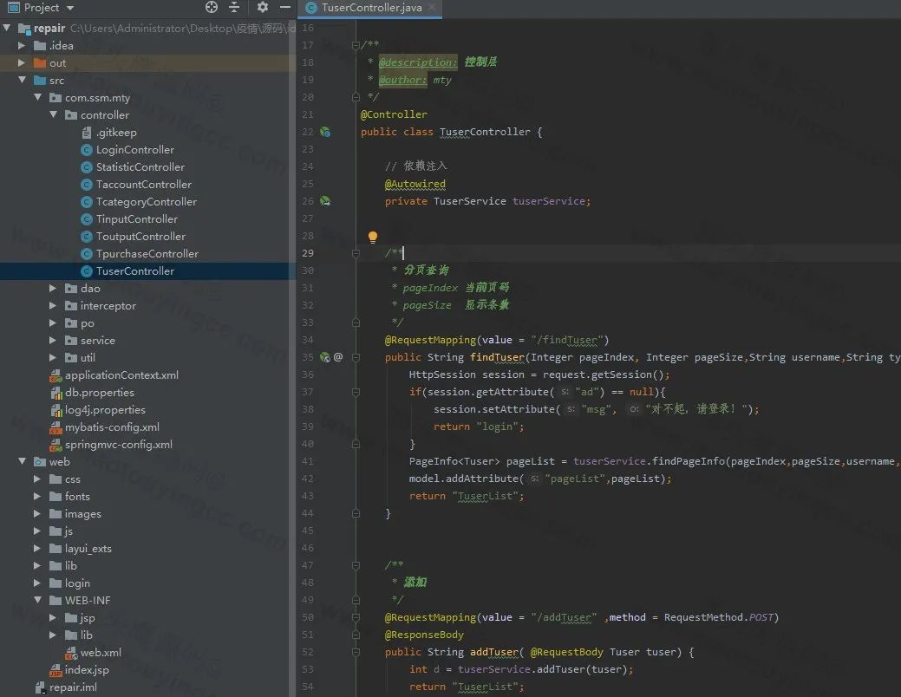Expand the po package

[53, 323]
